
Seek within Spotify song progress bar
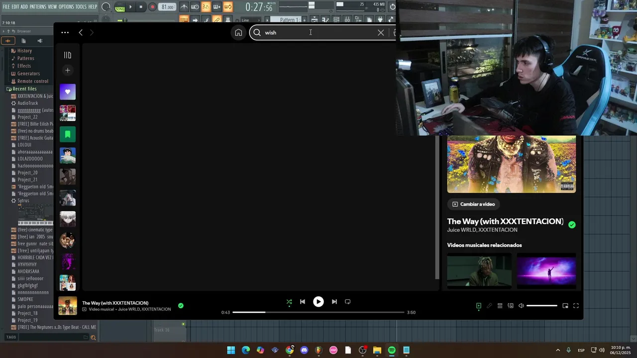pyautogui.click(x=318, y=312)
